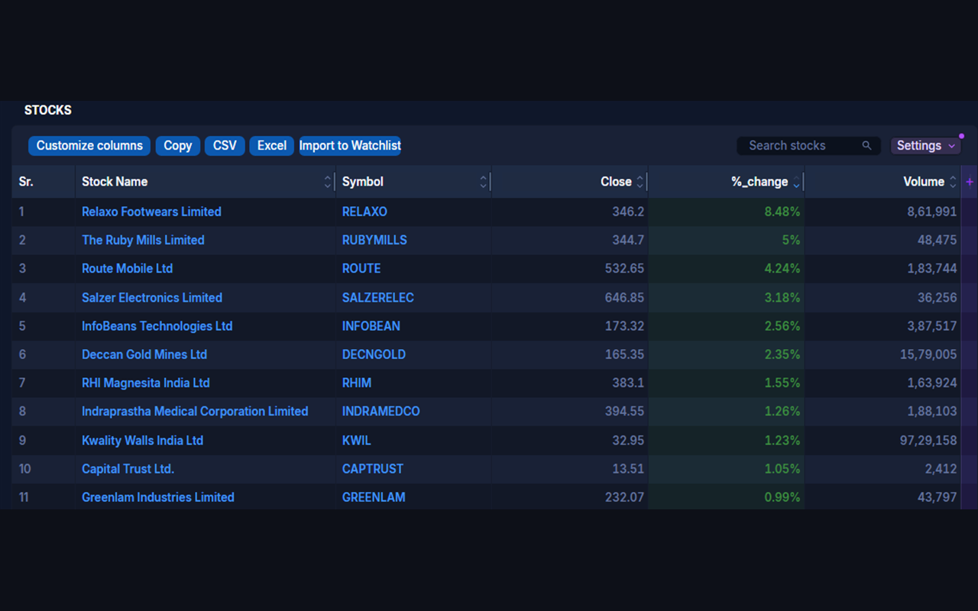The image size is (978, 611).
Task: Click Customize columns button
Action: pyautogui.click(x=89, y=146)
